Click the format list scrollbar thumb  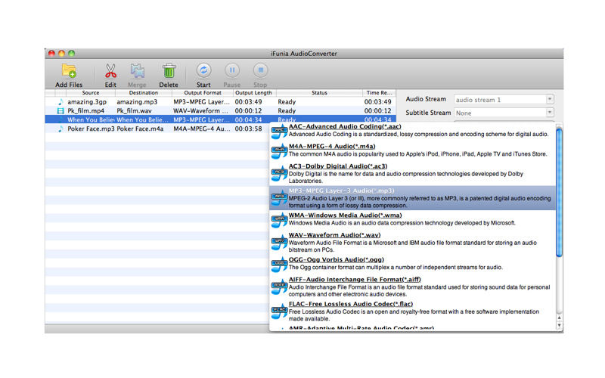click(x=559, y=192)
